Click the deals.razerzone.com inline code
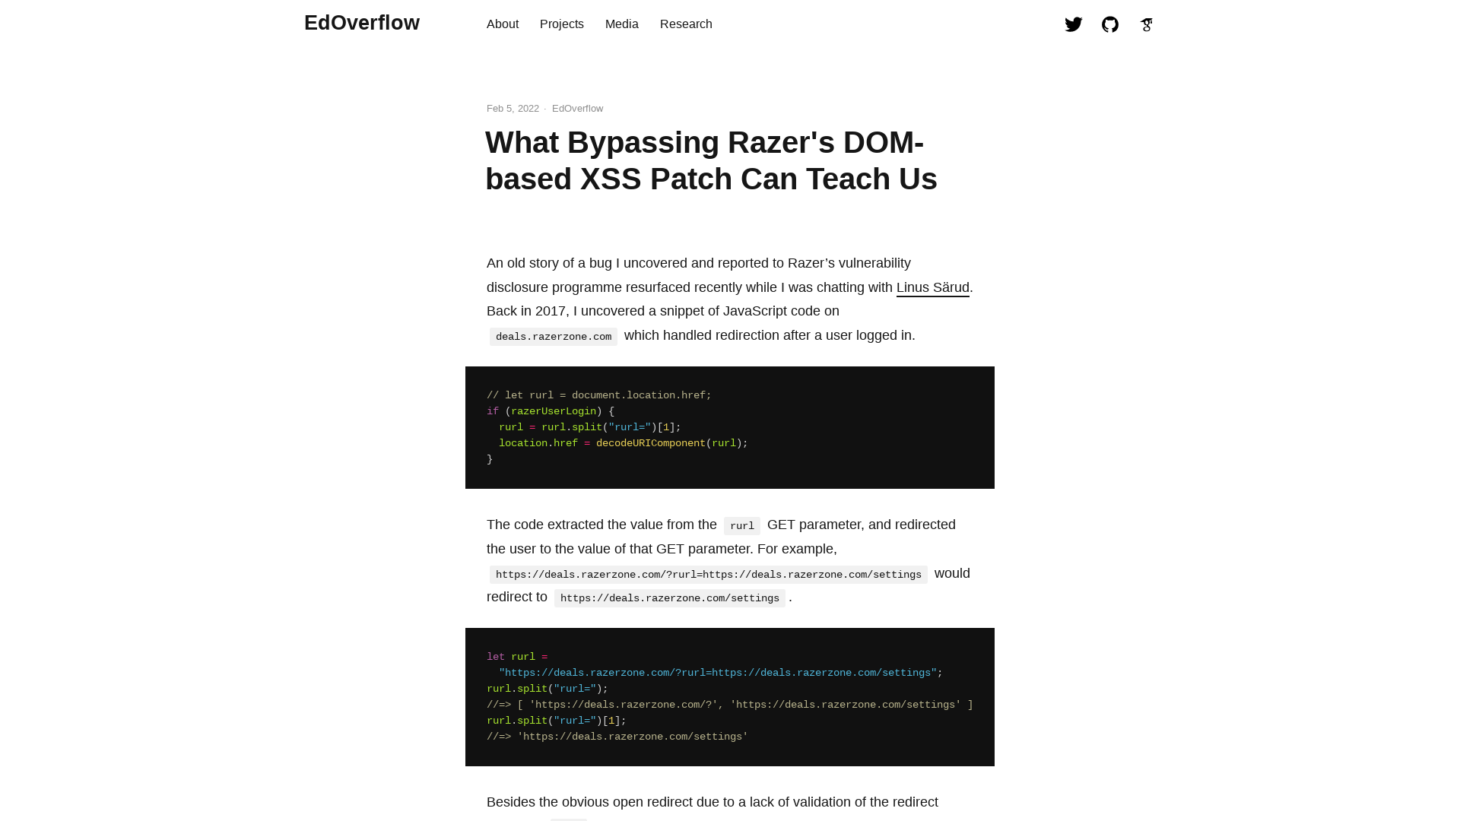The image size is (1460, 821). coord(554,337)
